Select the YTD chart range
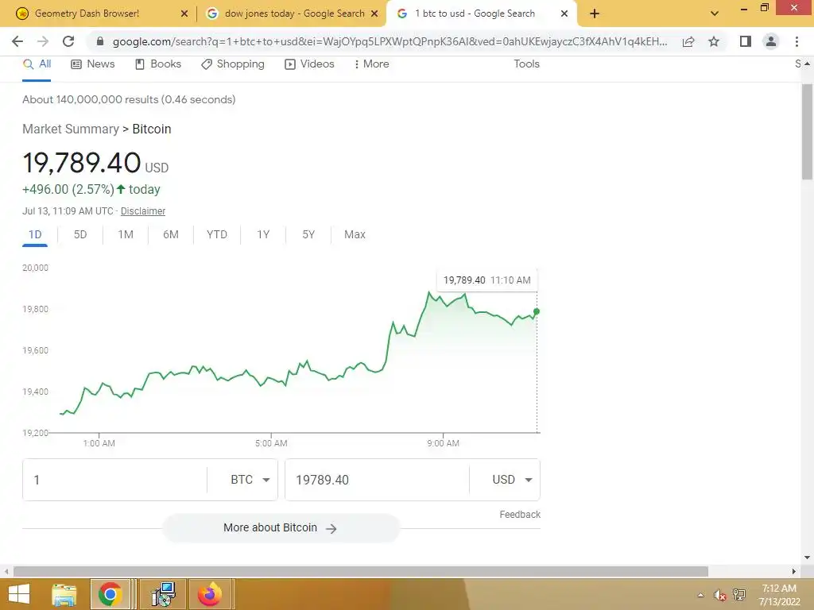 pyautogui.click(x=217, y=234)
